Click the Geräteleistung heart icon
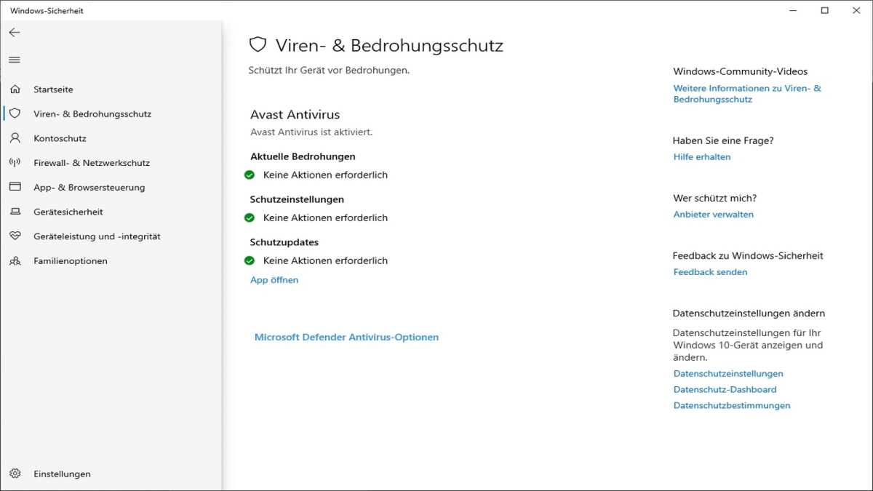This screenshot has height=491, width=873. point(15,236)
